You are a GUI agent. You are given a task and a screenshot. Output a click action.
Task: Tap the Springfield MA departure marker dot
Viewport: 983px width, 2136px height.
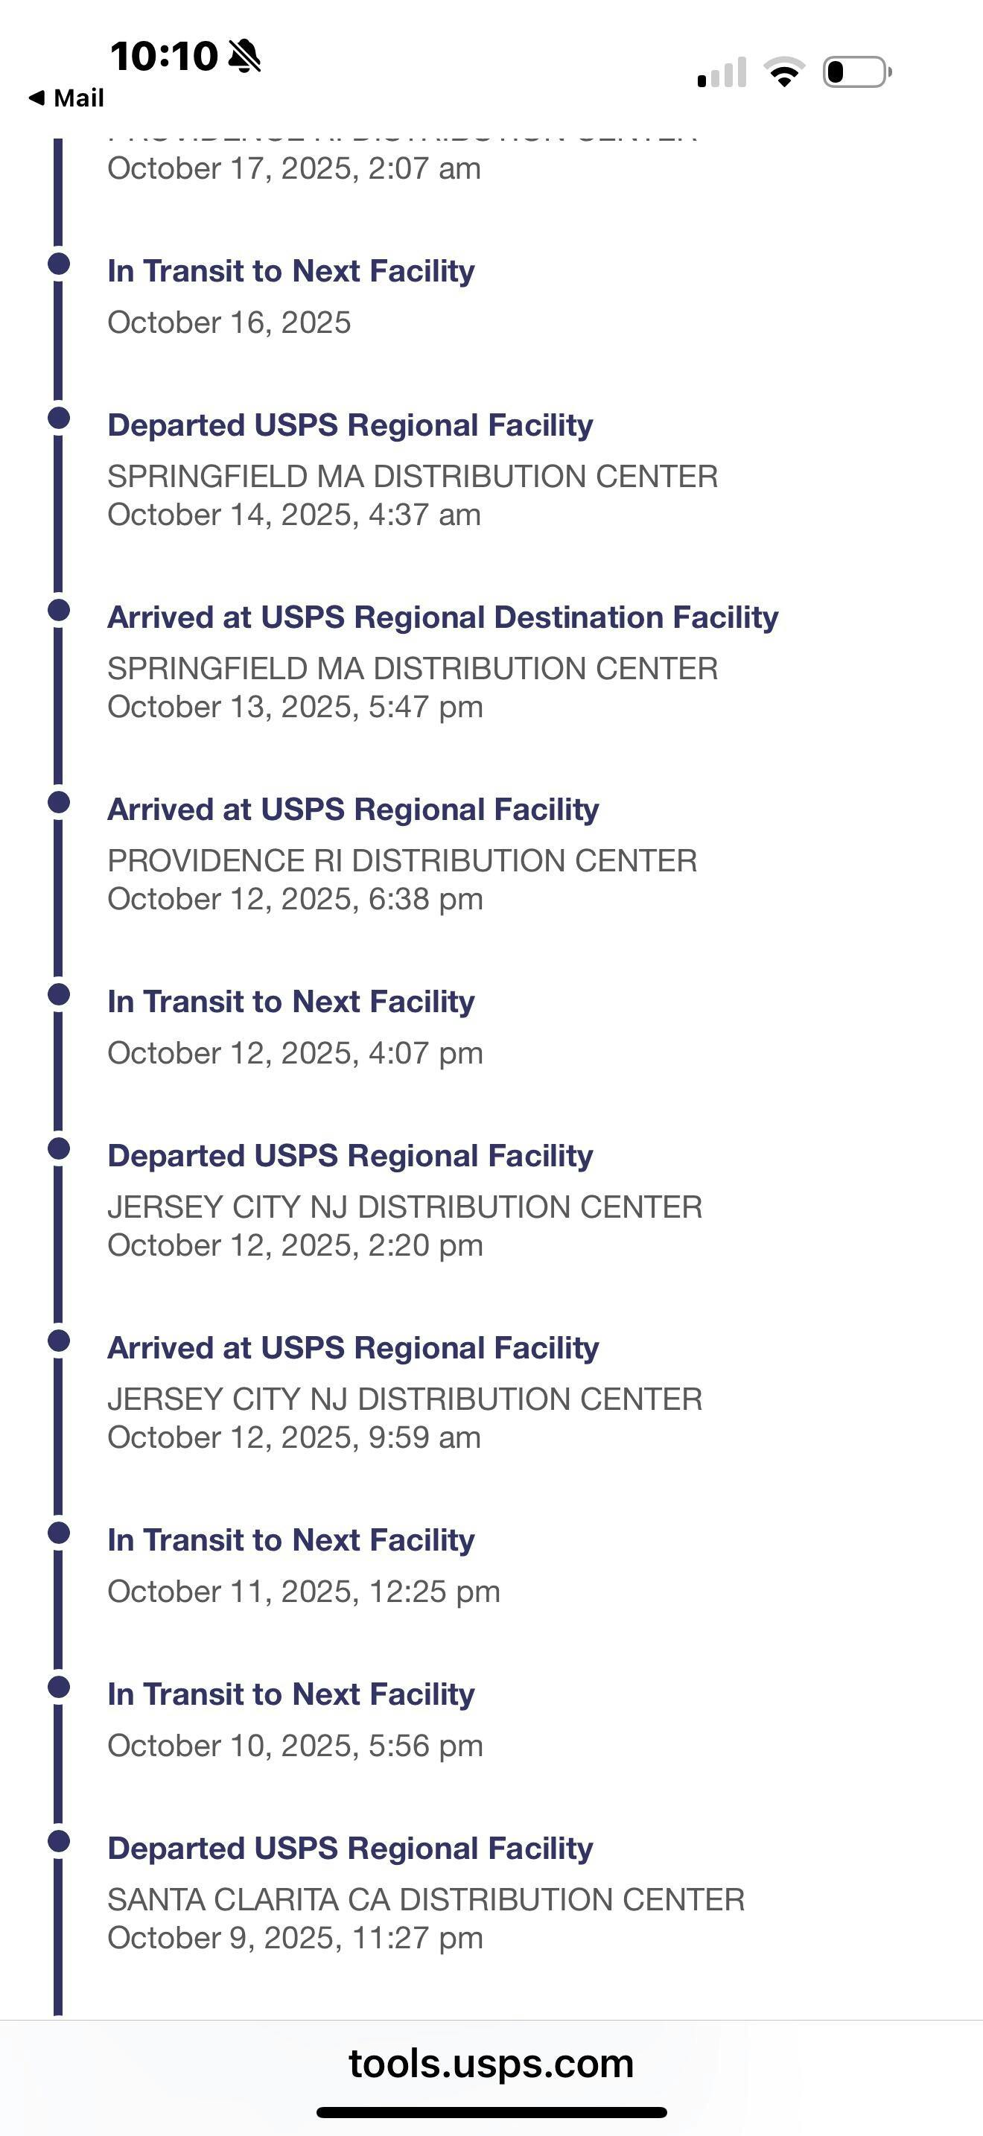(59, 418)
